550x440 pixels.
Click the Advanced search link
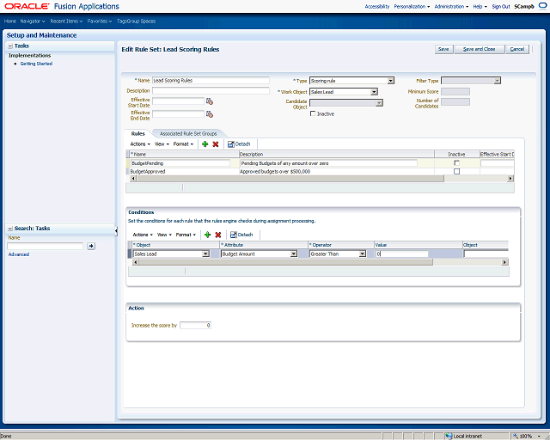click(x=19, y=254)
